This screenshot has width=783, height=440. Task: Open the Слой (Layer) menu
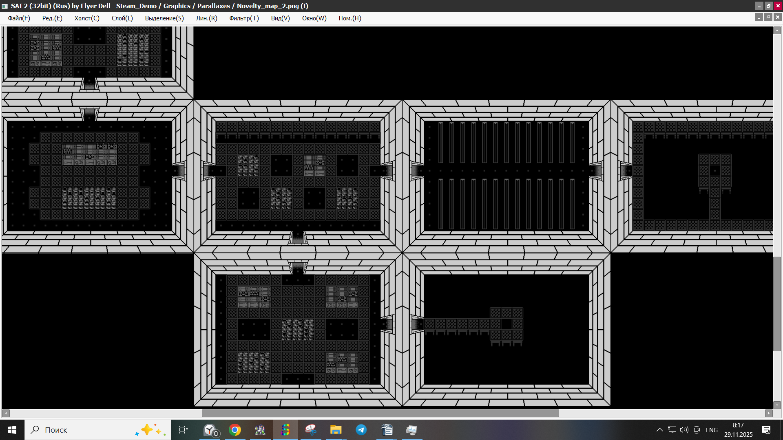tap(122, 18)
